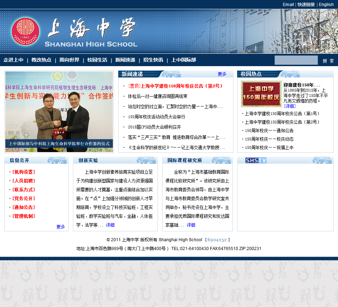Click the 创新实验 panel heading
This screenshot has height=307, width=338.
[88, 160]
